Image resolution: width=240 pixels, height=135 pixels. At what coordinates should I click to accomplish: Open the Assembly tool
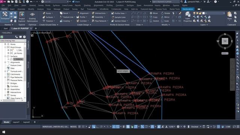point(98,17)
